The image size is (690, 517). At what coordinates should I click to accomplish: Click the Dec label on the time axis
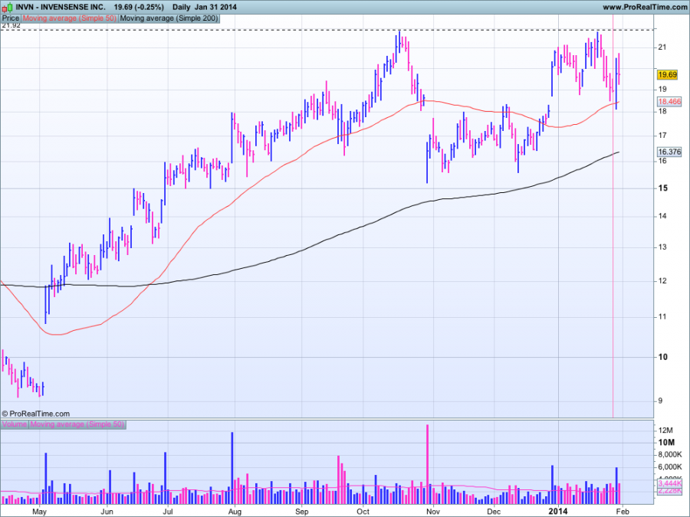point(494,512)
